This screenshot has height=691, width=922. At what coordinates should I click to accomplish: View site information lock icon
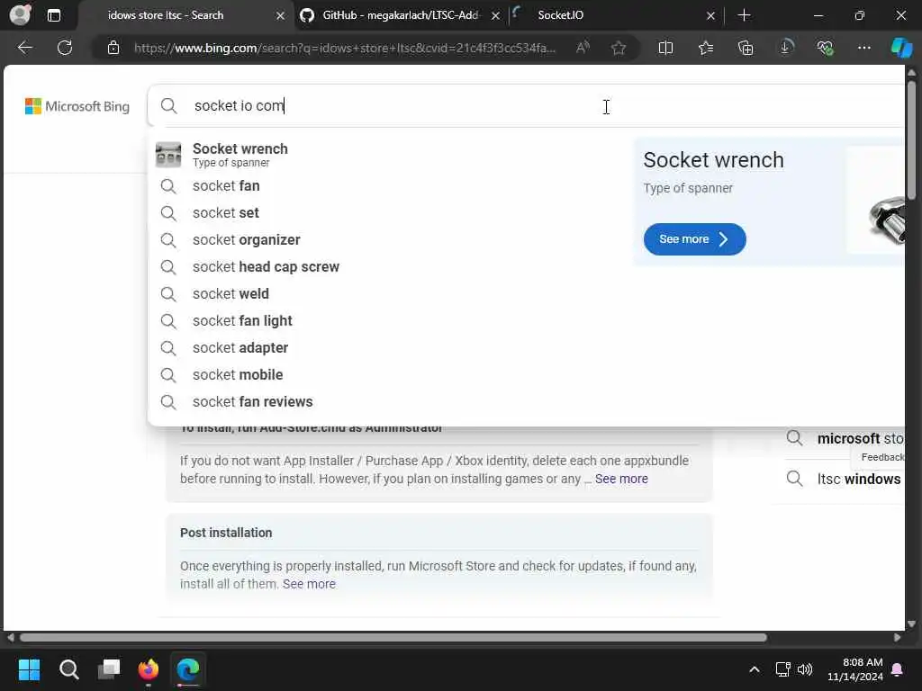point(113,48)
